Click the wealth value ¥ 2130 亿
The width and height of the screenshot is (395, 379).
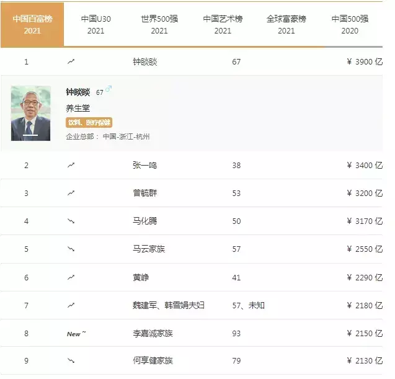coord(365,361)
